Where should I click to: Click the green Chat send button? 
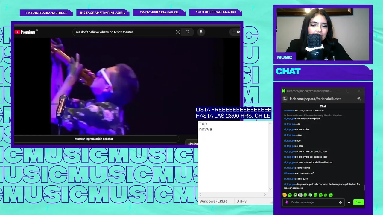coord(358,202)
